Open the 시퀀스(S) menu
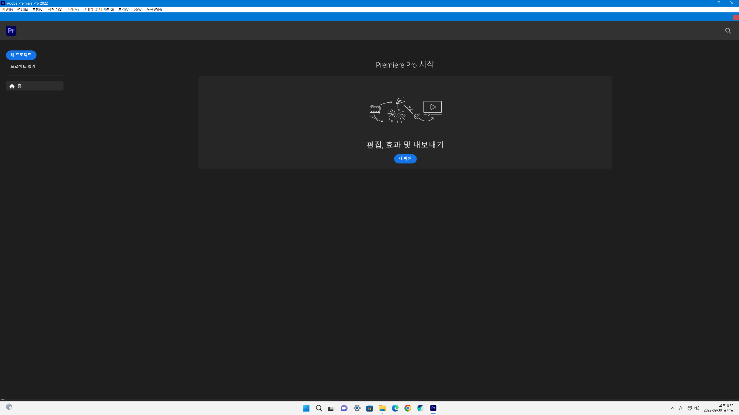This screenshot has width=739, height=415. 55,9
